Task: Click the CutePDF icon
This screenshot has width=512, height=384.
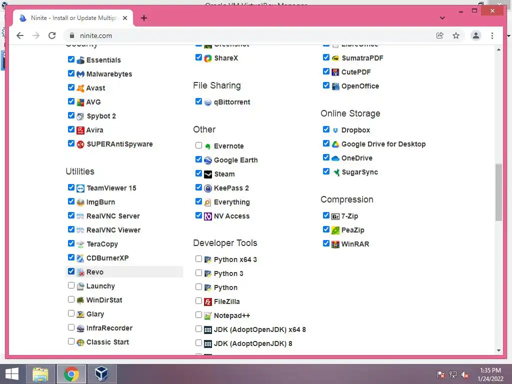Action: tap(335, 72)
